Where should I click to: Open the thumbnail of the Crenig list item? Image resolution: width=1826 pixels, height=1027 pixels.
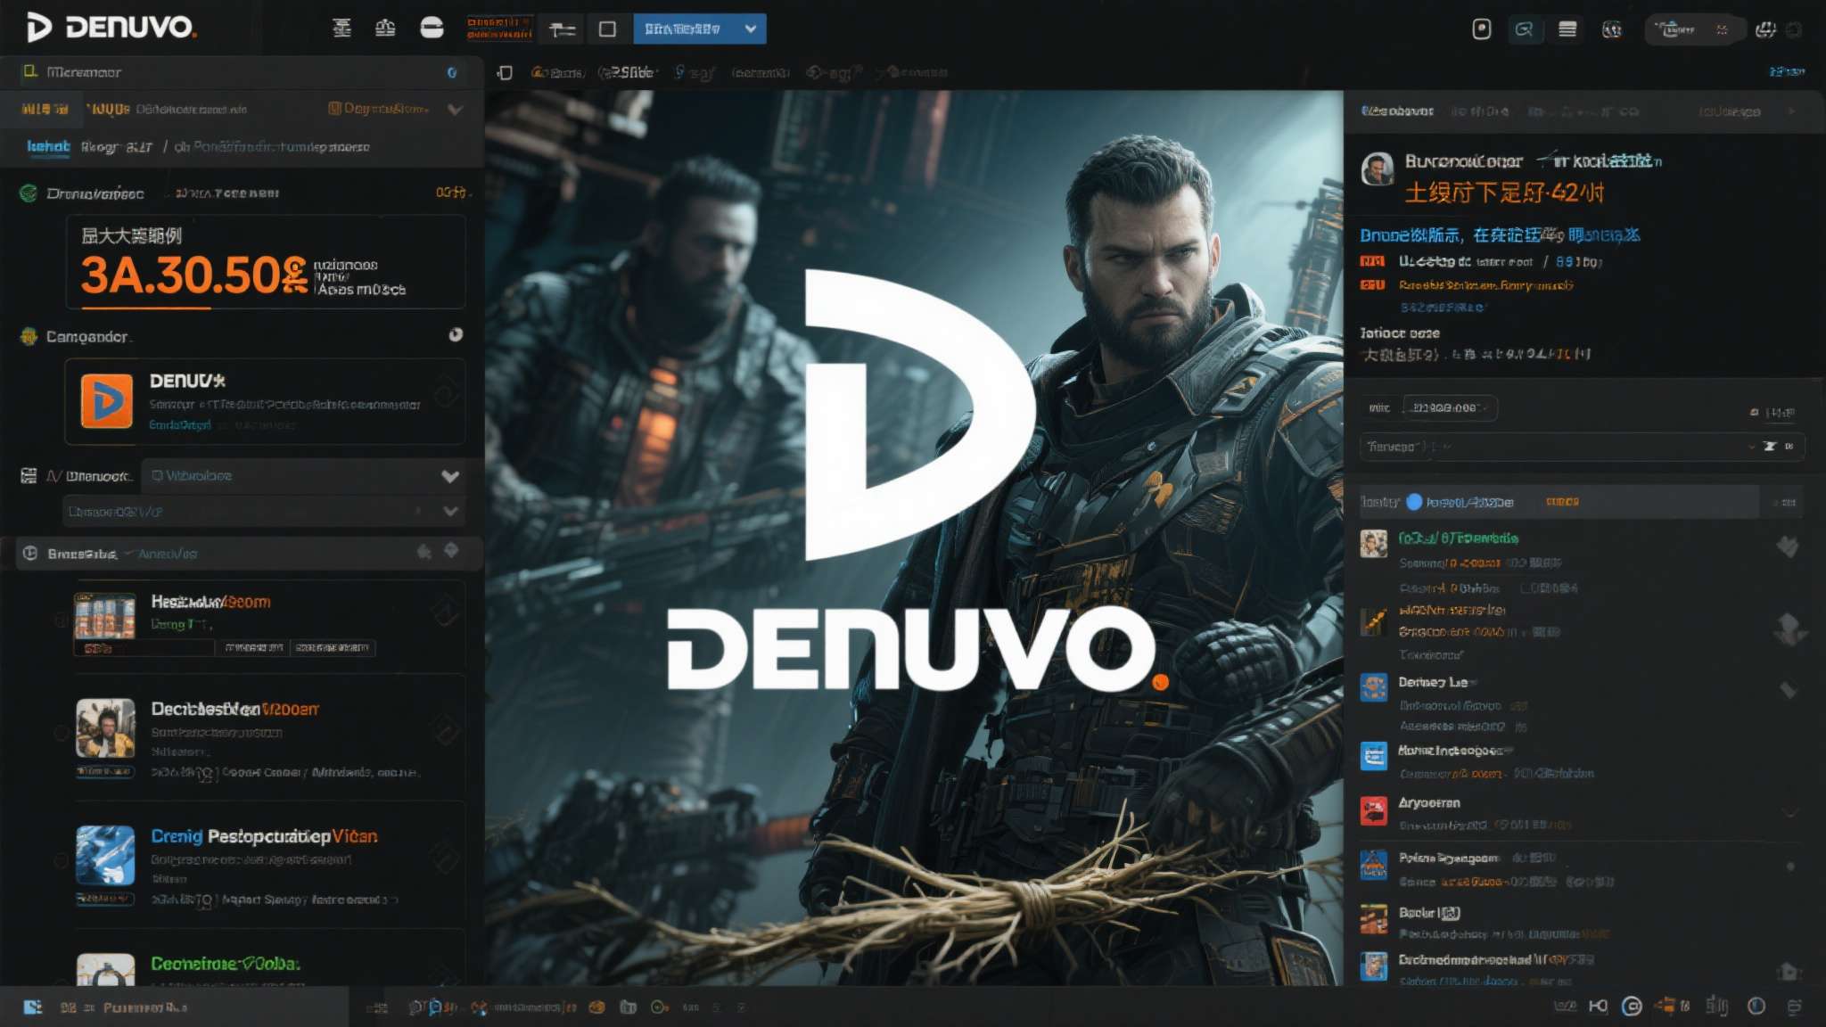(x=105, y=856)
